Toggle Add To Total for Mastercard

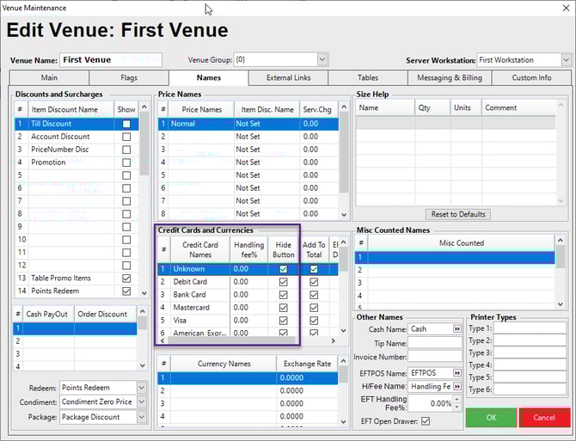point(313,308)
